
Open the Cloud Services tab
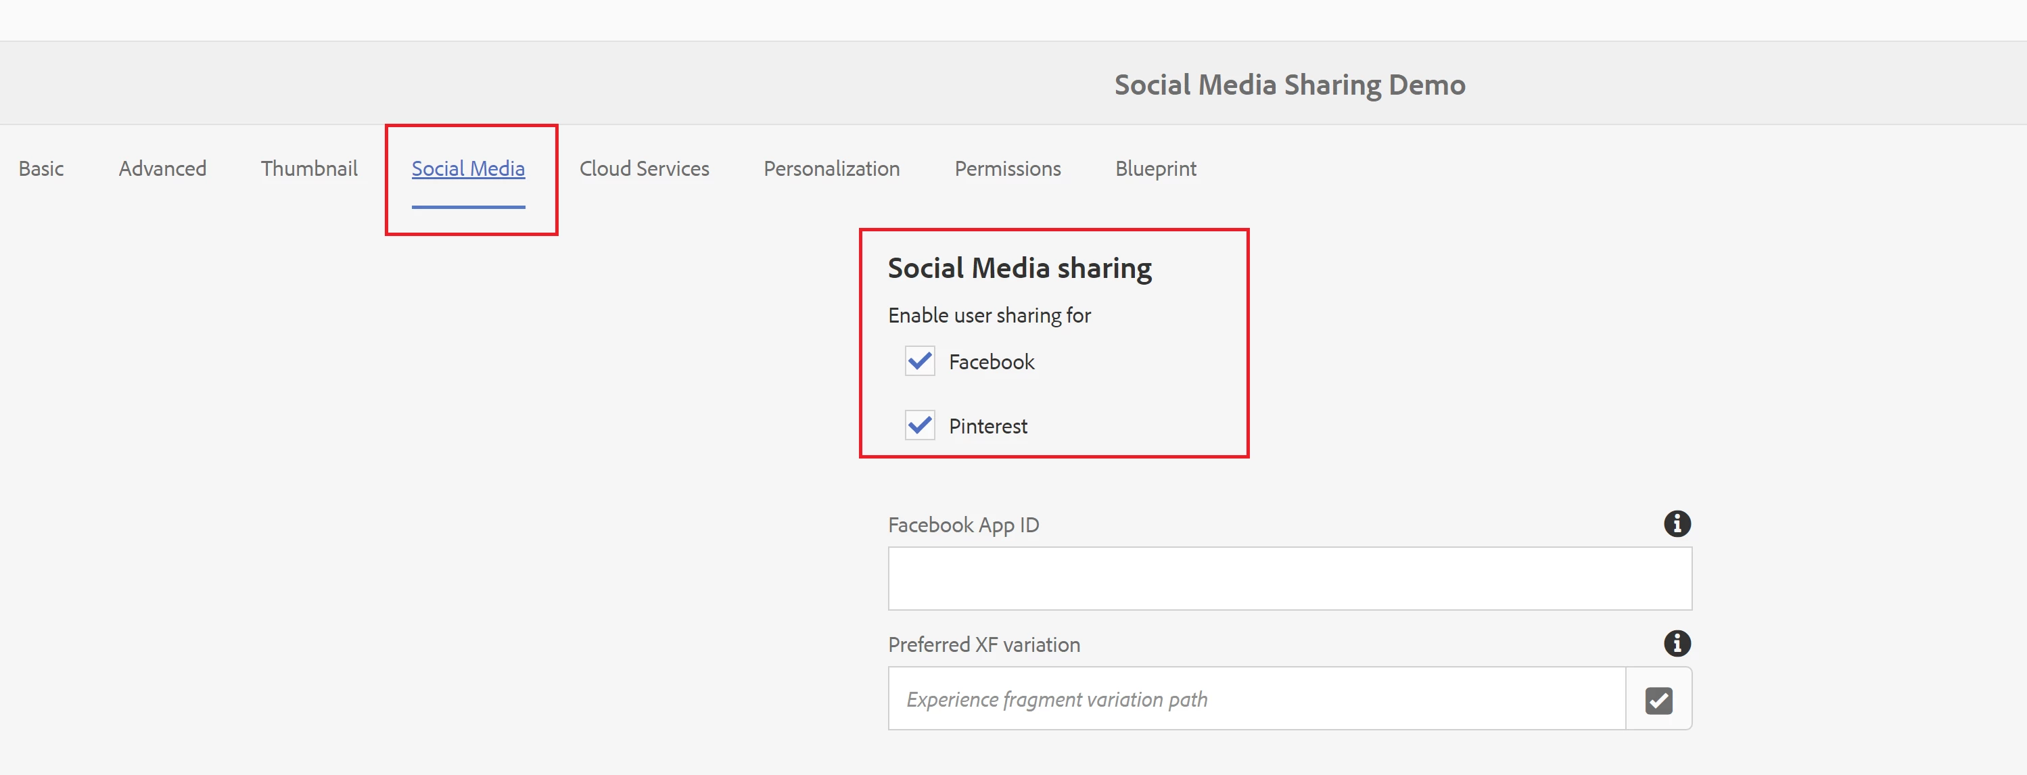tap(644, 169)
